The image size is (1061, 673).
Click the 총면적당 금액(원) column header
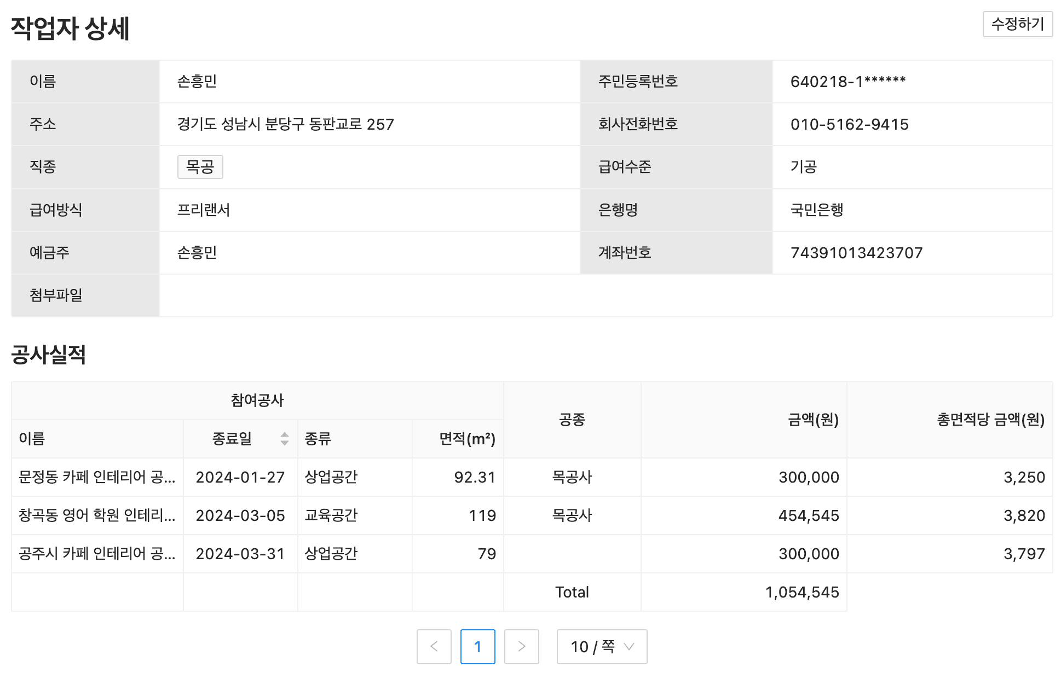point(990,420)
